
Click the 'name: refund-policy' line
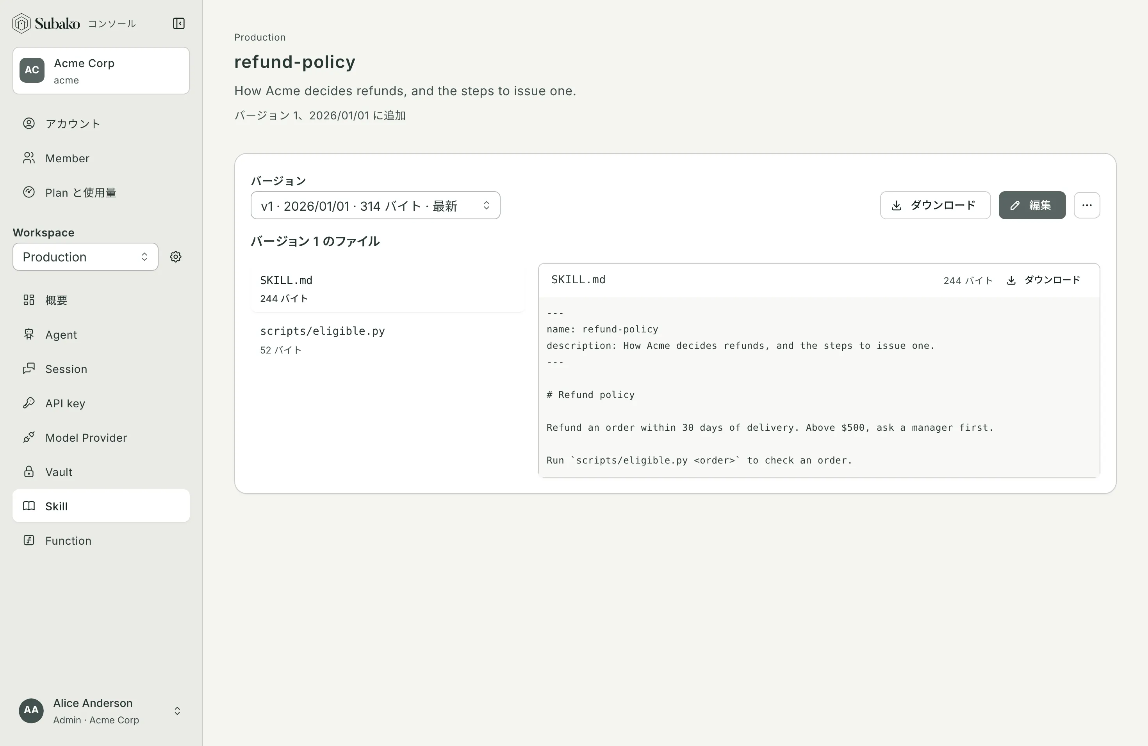point(603,329)
